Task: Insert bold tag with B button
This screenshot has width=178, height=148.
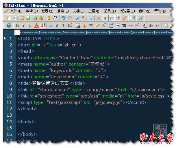Action: [x=17, y=26]
